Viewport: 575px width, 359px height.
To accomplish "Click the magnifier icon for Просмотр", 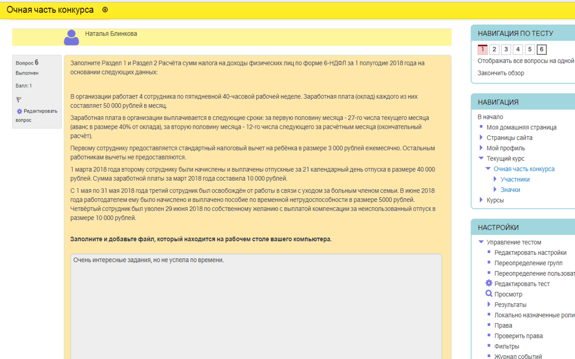I will [489, 294].
